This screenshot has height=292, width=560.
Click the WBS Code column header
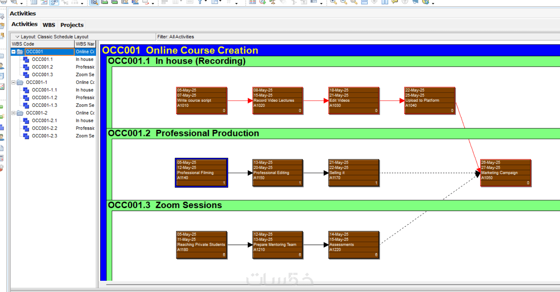[x=42, y=44]
